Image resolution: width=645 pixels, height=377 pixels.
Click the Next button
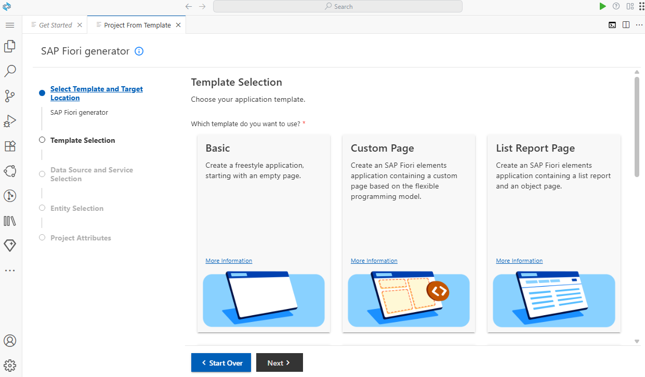coord(280,363)
